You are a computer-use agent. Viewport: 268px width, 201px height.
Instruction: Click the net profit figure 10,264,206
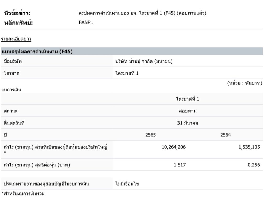[x=174, y=147]
